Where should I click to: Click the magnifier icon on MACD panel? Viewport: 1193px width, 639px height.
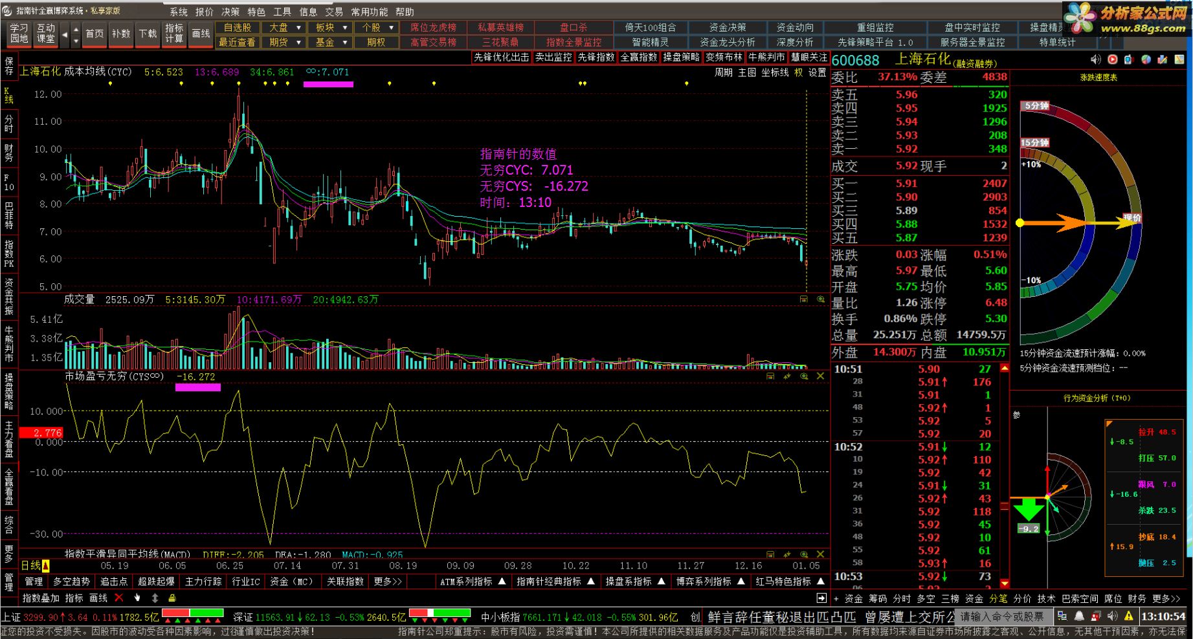click(804, 554)
